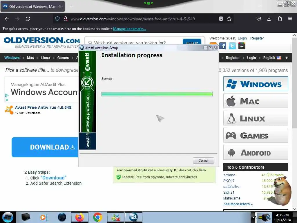Screen dimensions: 297x223
Task: Click the site security padlock icon
Action: click(66, 19)
